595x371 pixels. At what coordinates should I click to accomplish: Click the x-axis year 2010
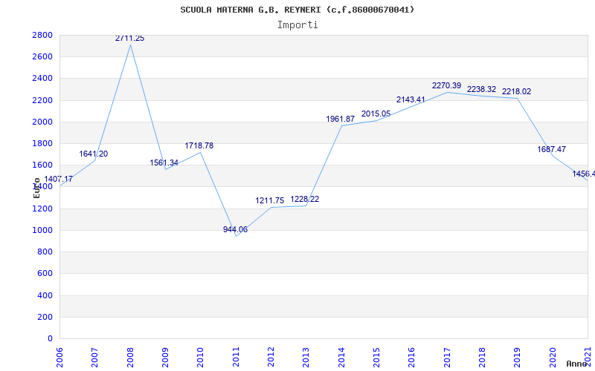pos(200,358)
